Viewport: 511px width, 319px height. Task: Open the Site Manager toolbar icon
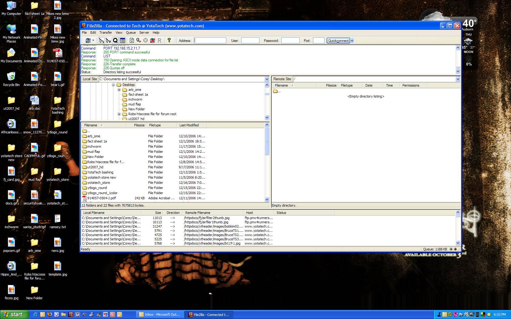[x=88, y=40]
